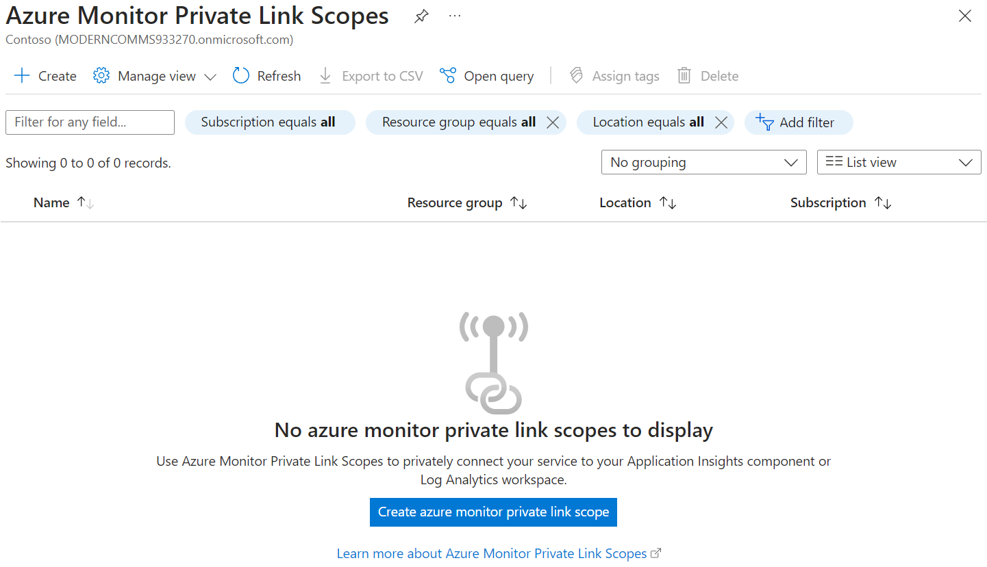Click the Create plus button

coord(45,76)
